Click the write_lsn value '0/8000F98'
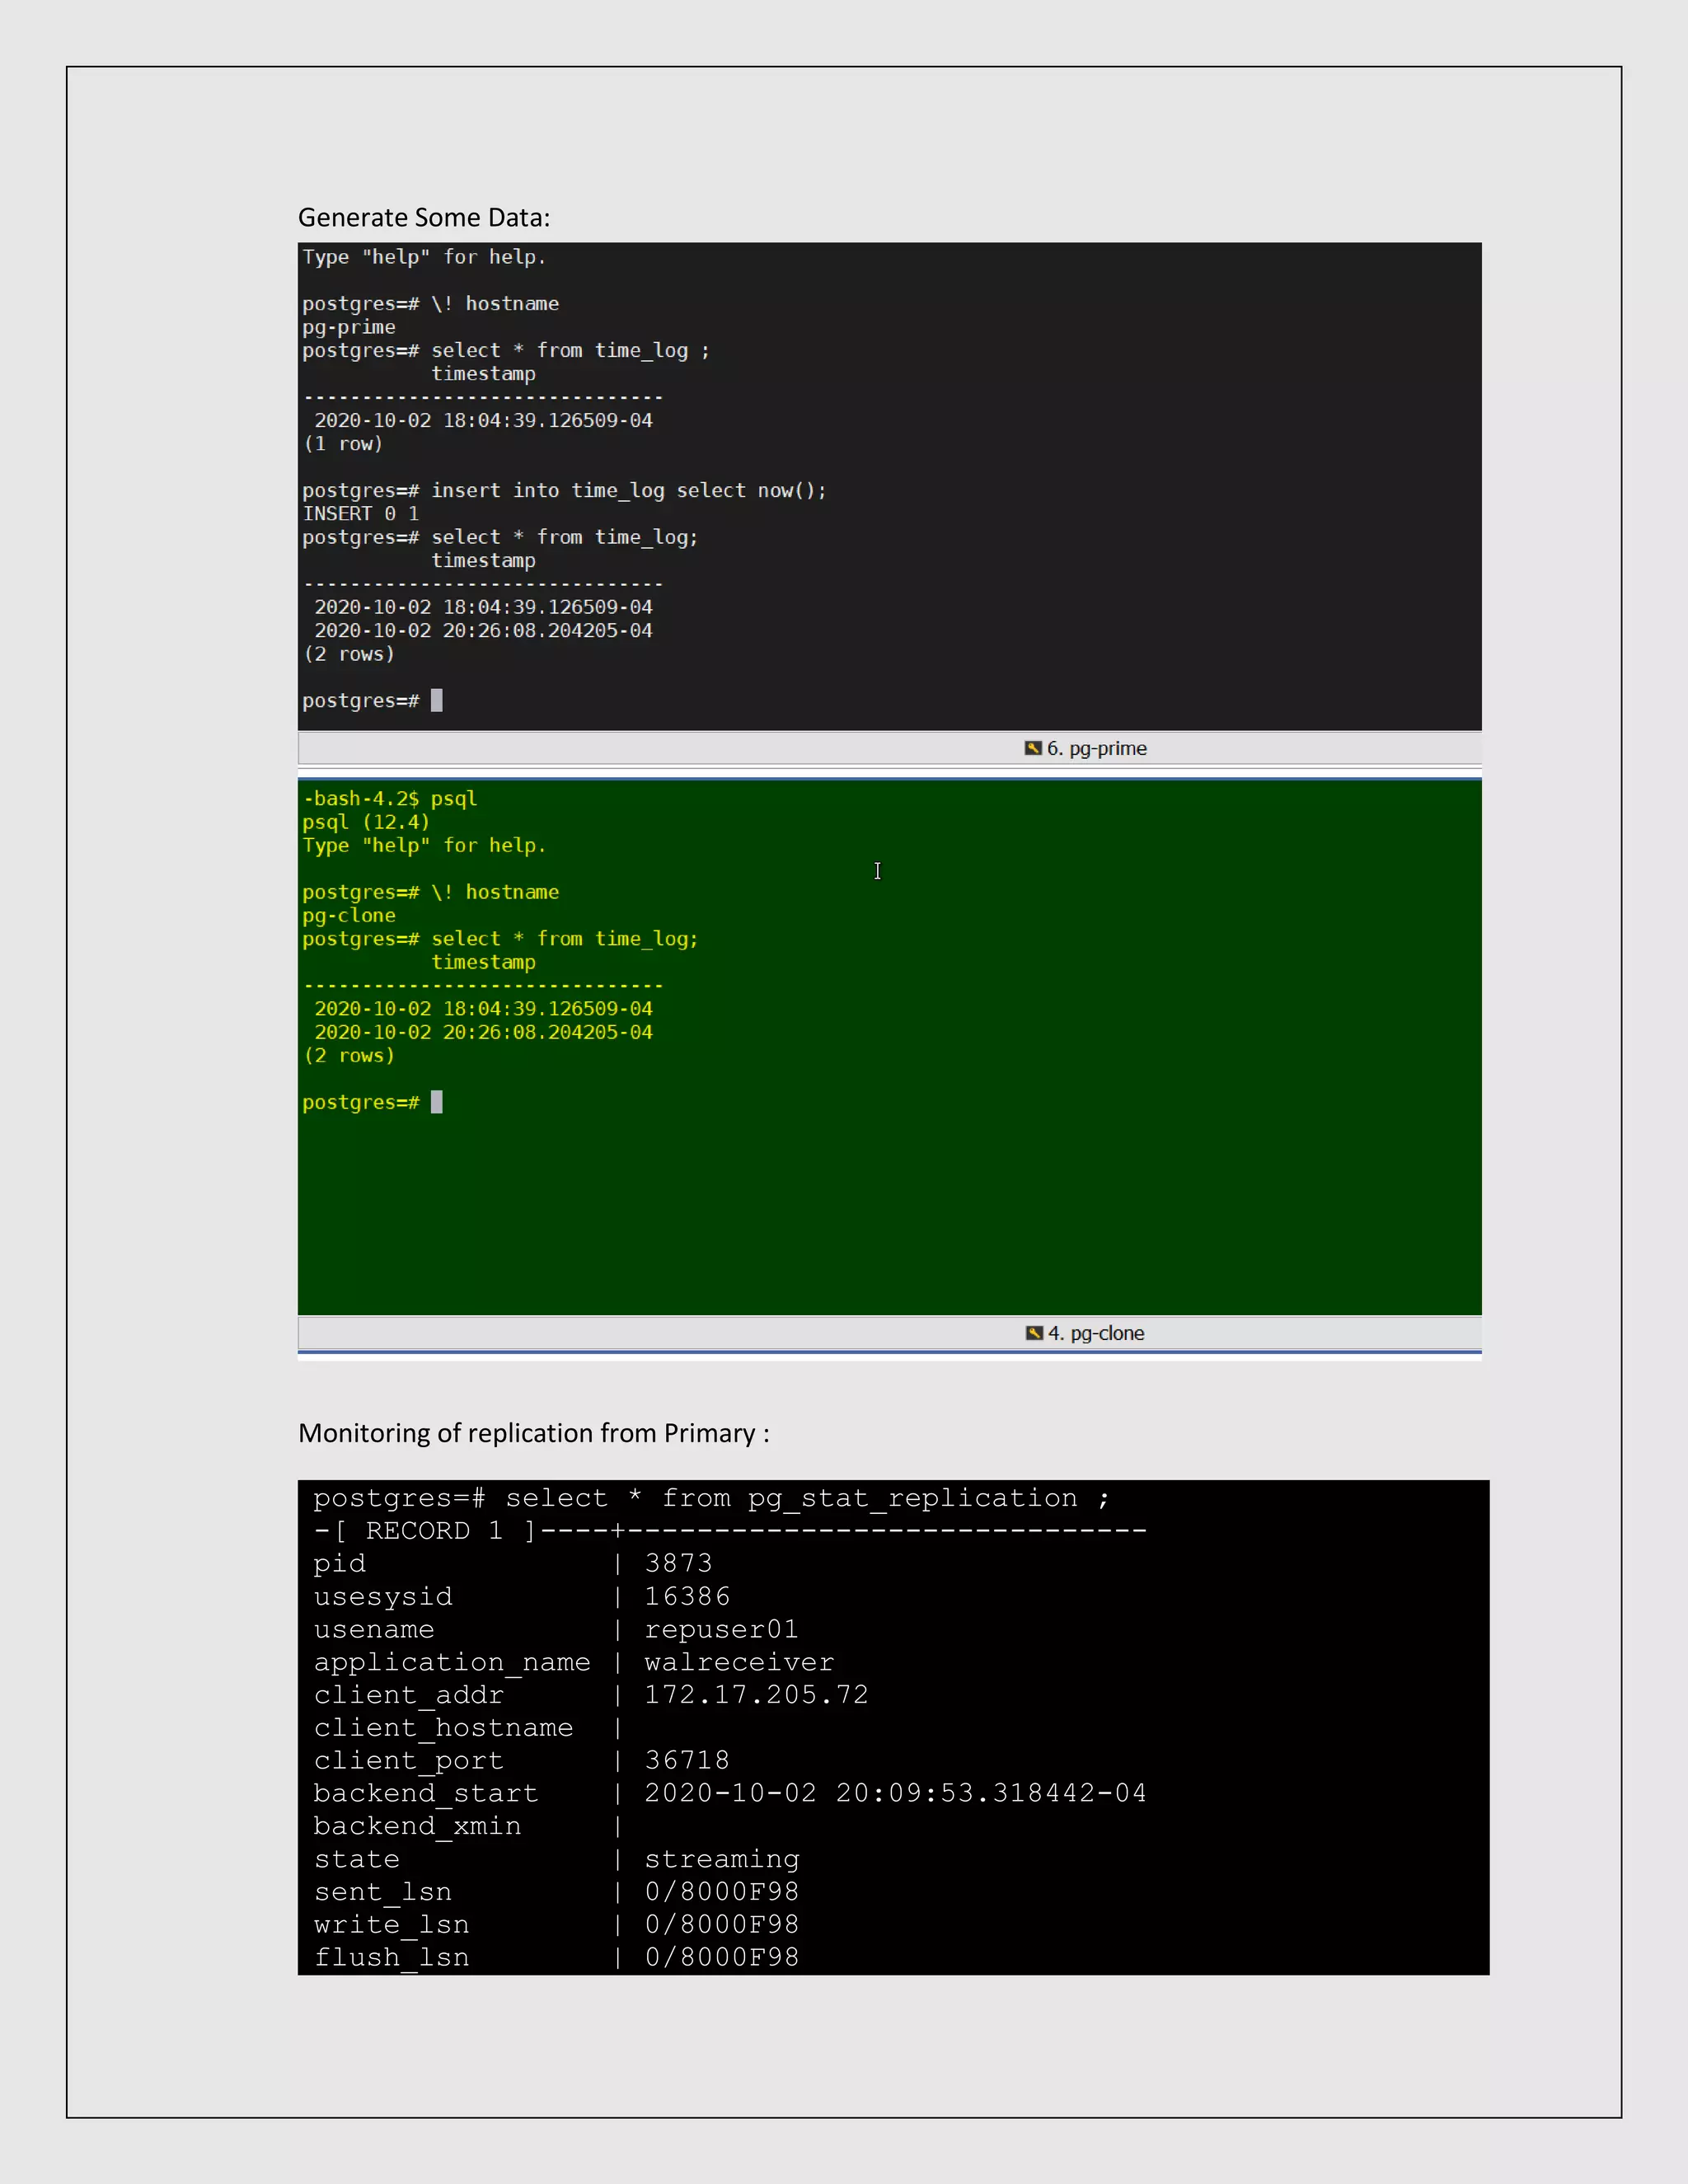Screen dimensions: 1688x2184 point(722,1925)
